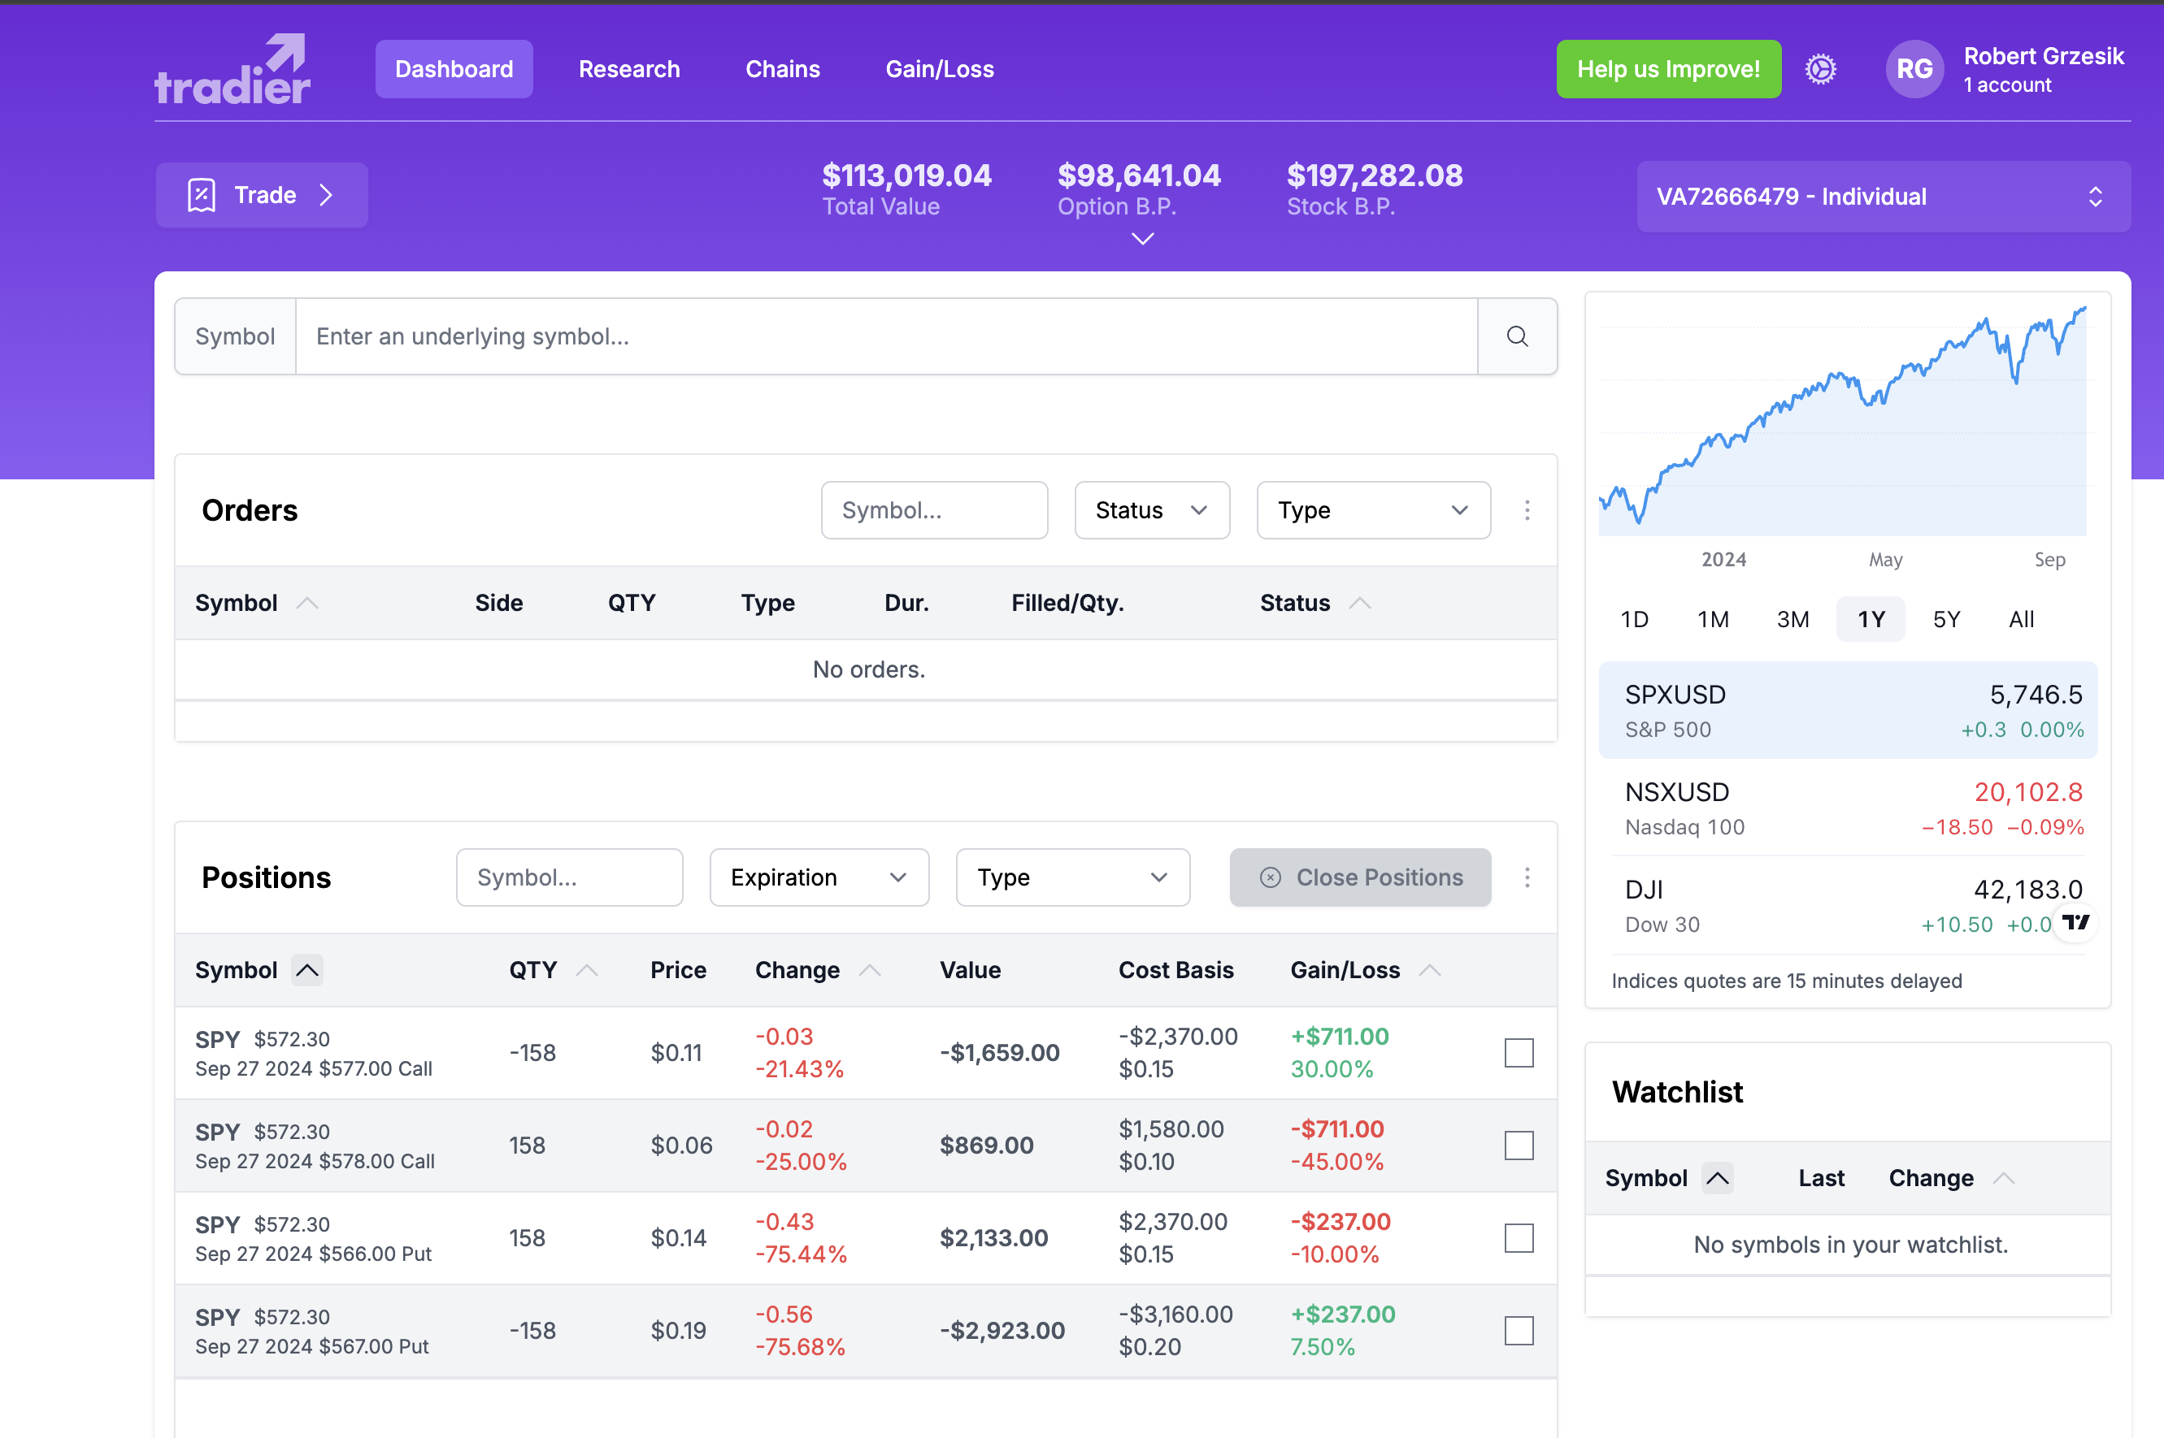Screen dimensions: 2164x1438
Task: Open the Orders Status dropdown
Action: pos(1151,510)
